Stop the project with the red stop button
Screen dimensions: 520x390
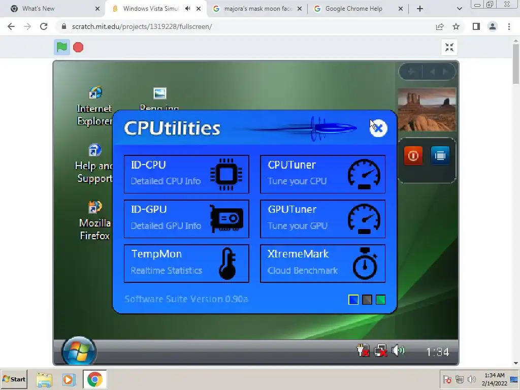tap(78, 47)
